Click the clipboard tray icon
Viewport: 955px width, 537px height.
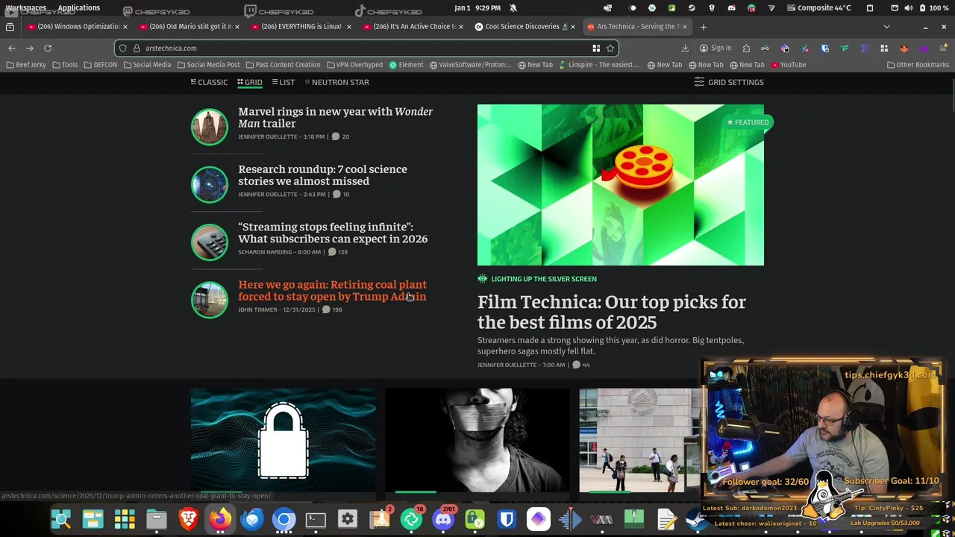[x=870, y=8]
